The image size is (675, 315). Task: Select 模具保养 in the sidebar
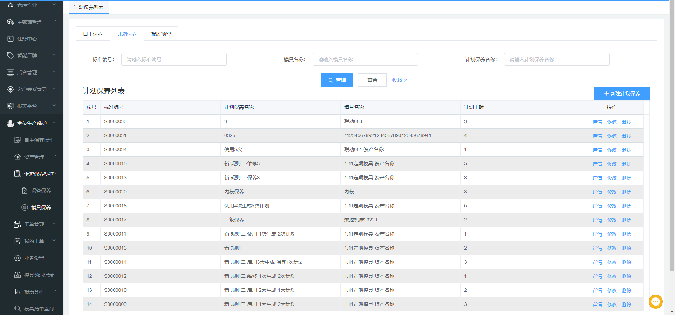point(41,207)
